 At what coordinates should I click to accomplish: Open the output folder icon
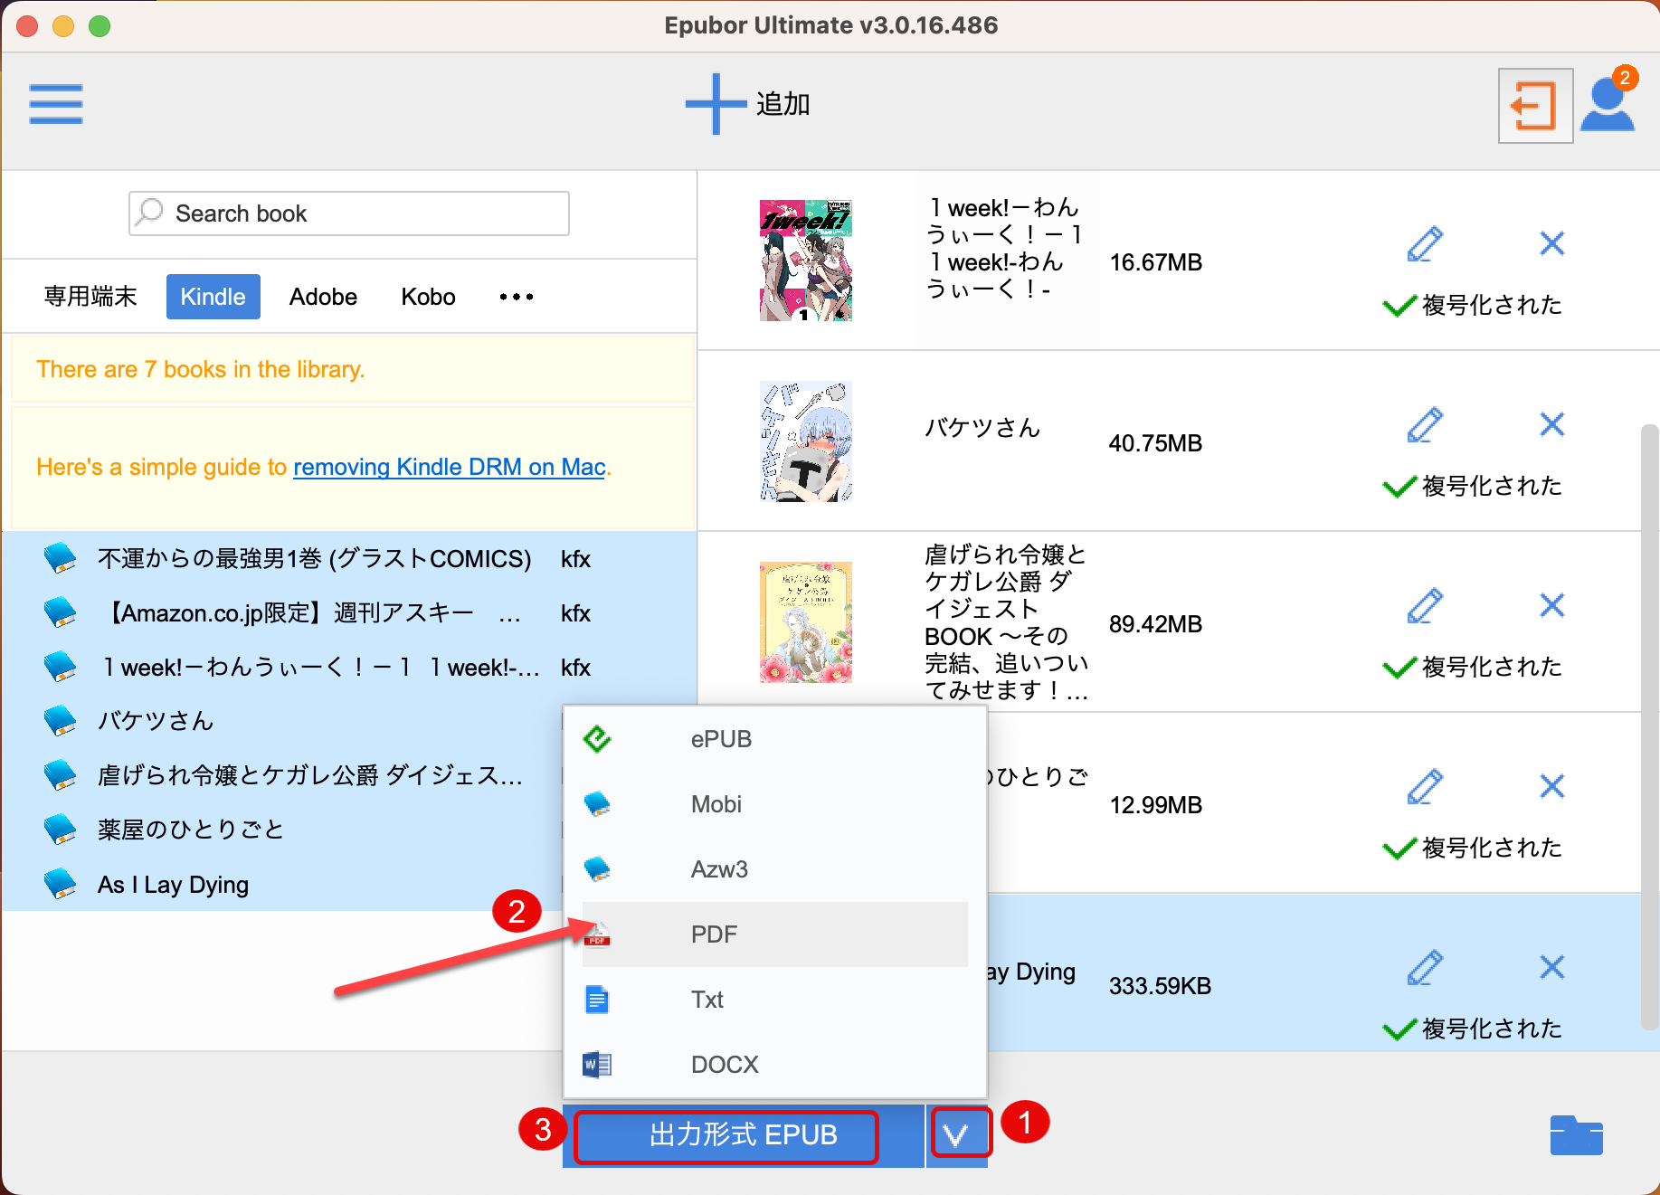click(1576, 1134)
